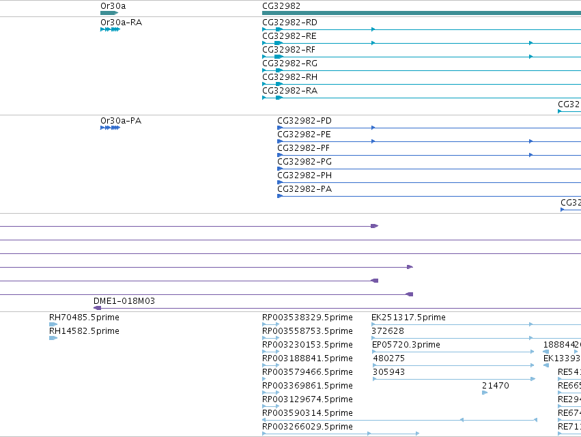The height and width of the screenshot is (437, 581).
Task: Select the CG32982 gene label
Action: pyautogui.click(x=281, y=6)
